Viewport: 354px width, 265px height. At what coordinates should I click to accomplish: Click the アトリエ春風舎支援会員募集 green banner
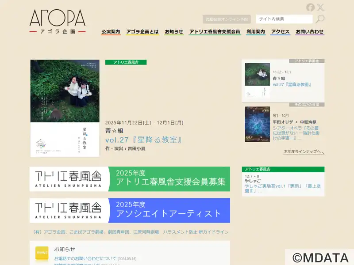130,179
